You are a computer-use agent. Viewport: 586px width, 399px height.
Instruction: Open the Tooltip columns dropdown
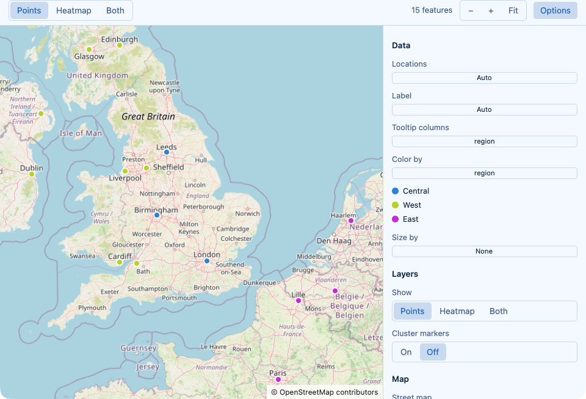(484, 141)
